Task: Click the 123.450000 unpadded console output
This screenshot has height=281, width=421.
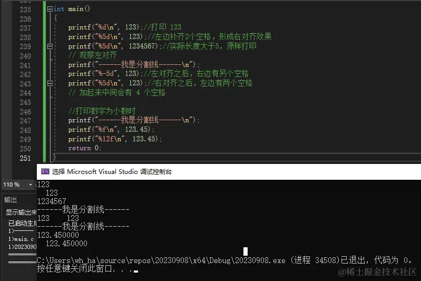Action: [x=58, y=235]
